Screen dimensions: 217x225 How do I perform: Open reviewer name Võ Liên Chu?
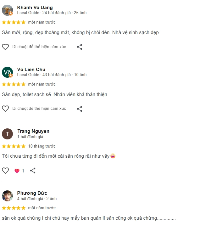31,70
